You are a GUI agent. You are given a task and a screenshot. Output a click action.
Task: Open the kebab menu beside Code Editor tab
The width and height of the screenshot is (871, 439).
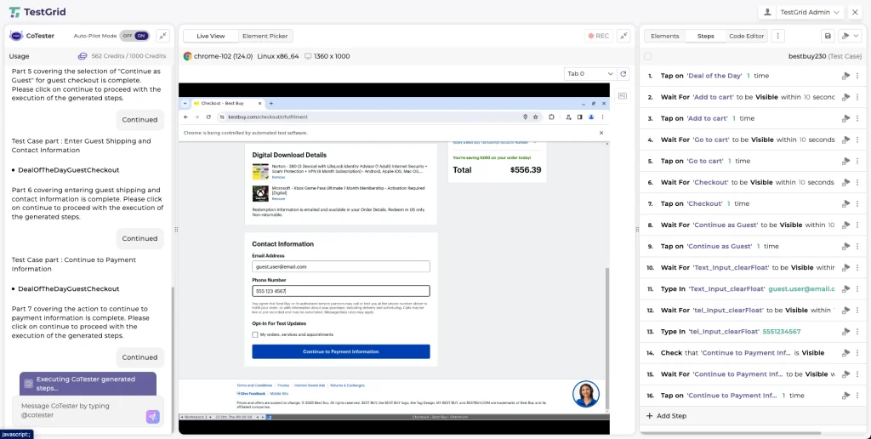coord(778,36)
